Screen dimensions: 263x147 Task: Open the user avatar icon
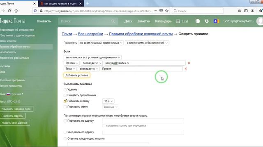click(x=260, y=21)
